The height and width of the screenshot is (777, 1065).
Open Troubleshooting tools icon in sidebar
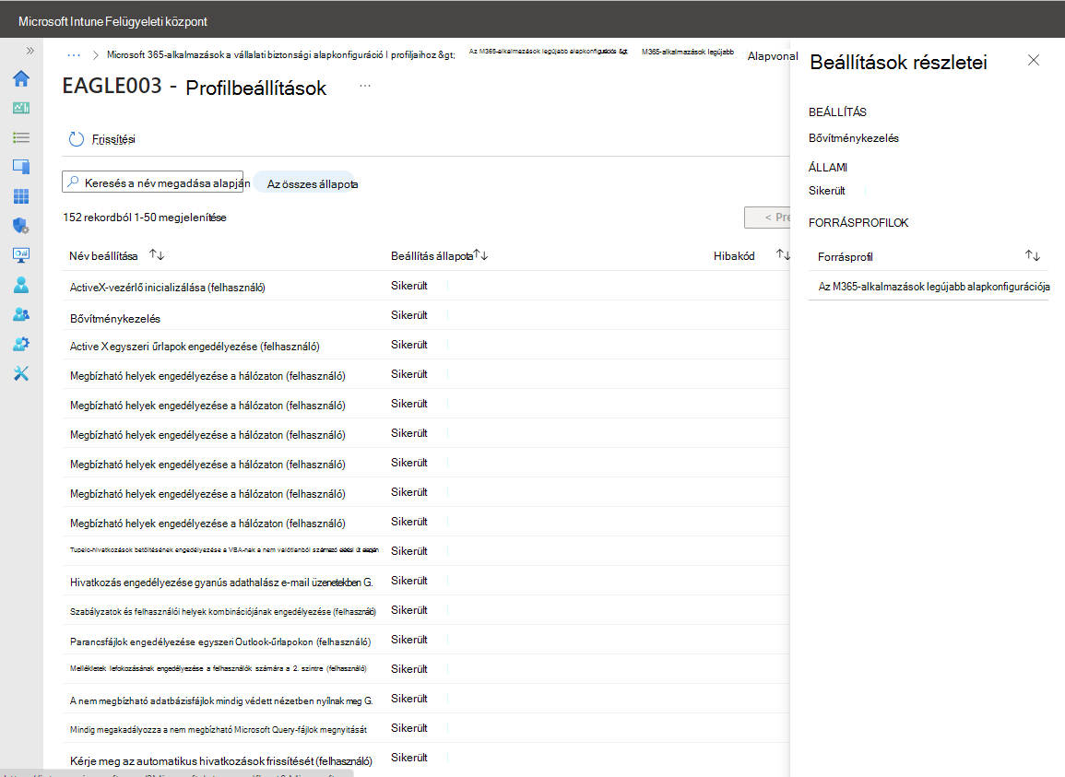tap(21, 373)
